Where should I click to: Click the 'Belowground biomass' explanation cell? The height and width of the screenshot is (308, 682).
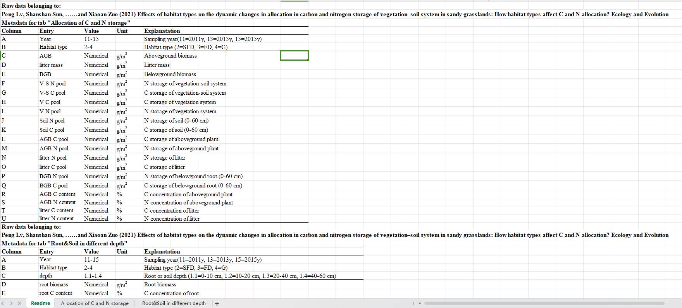tap(170, 74)
